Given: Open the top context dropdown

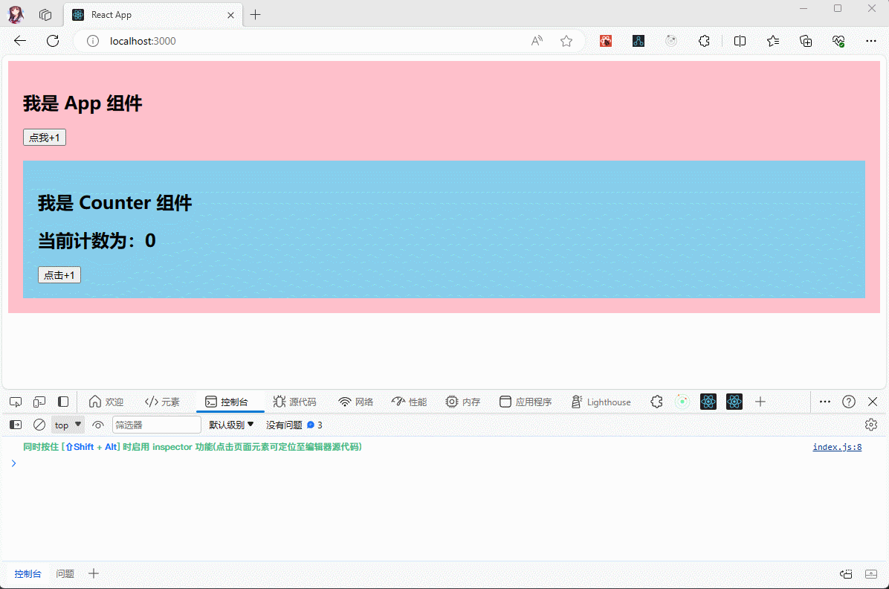Looking at the screenshot, I should coord(68,425).
